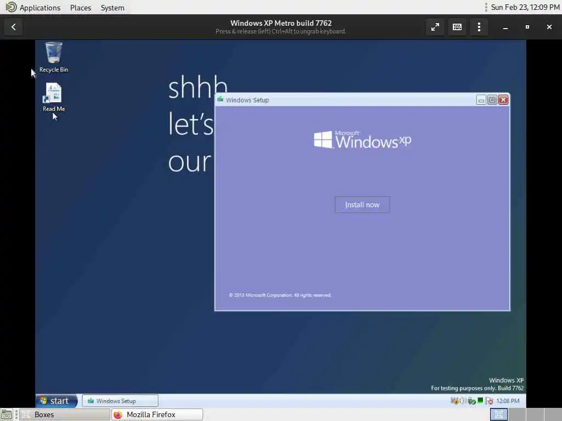The height and width of the screenshot is (421, 562).
Task: Click the Windows Setup title bar icon
Action: coord(220,100)
